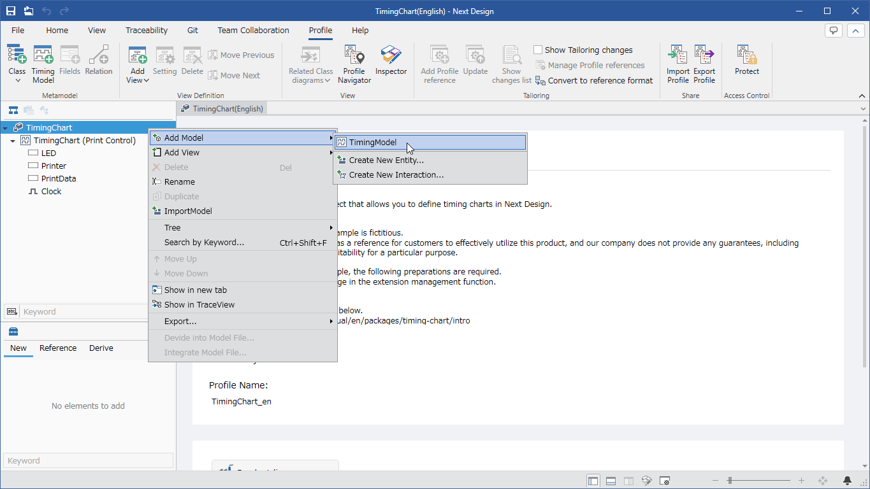Click the Add View ribbon icon
The image size is (870, 489).
pyautogui.click(x=138, y=56)
